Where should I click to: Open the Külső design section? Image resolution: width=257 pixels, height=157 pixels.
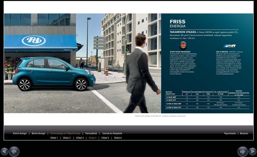20,133
